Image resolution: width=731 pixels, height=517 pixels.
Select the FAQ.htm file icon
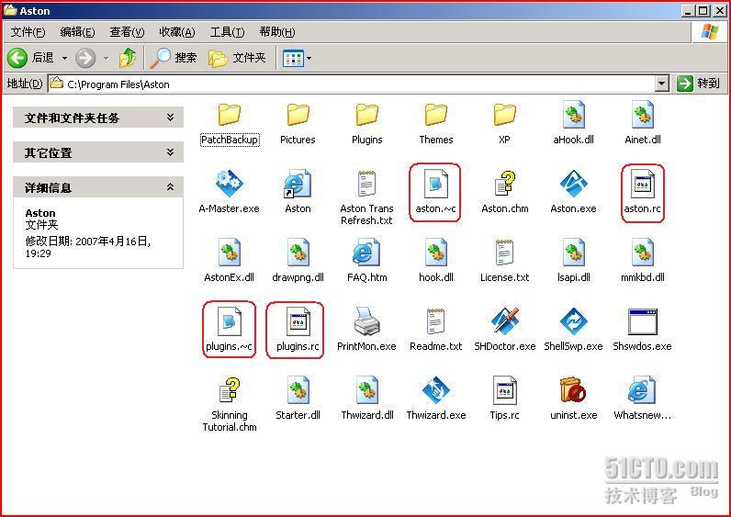pos(367,253)
